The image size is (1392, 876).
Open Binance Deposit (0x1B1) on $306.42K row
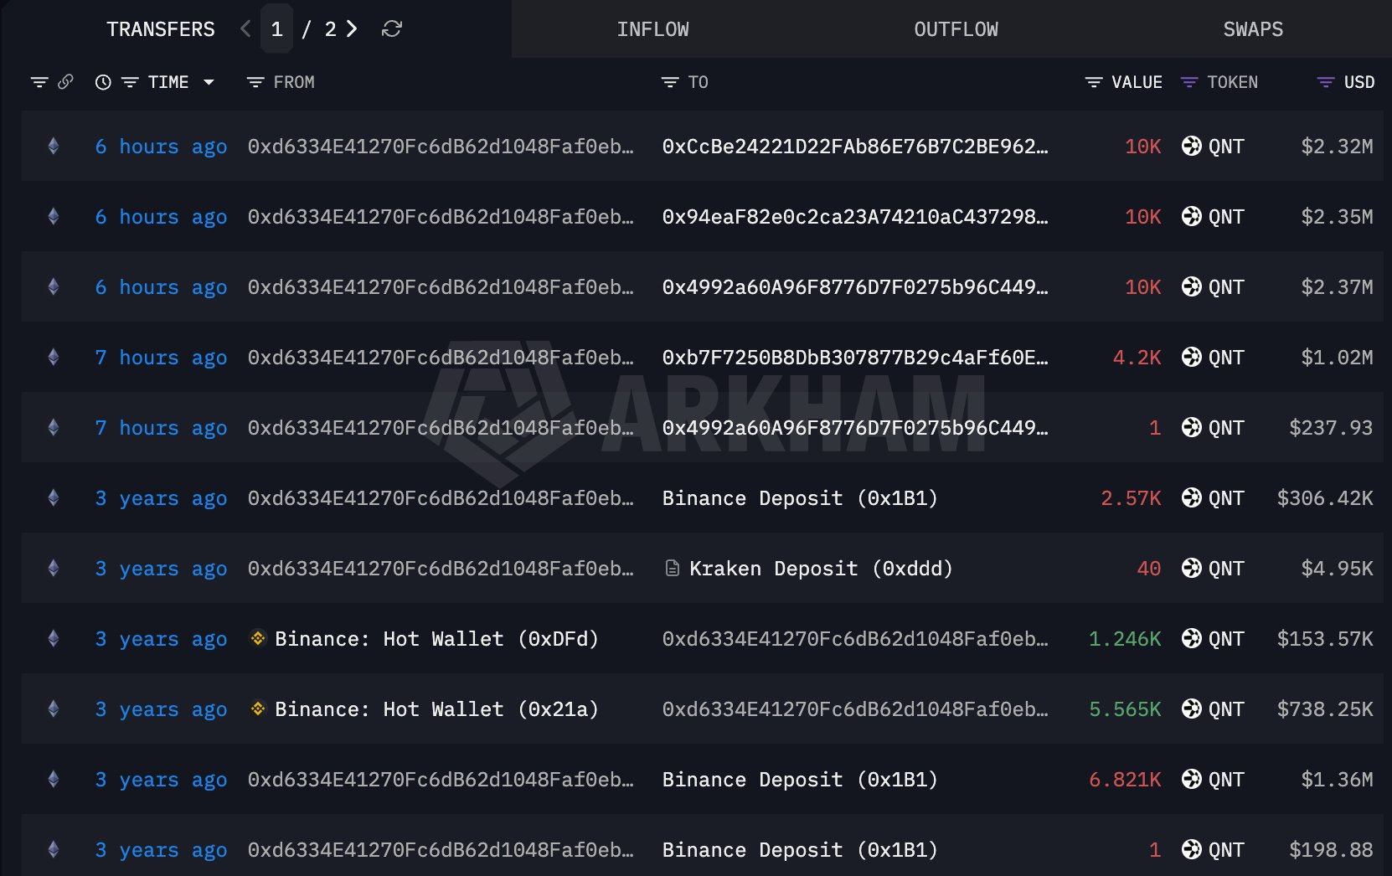(x=800, y=498)
